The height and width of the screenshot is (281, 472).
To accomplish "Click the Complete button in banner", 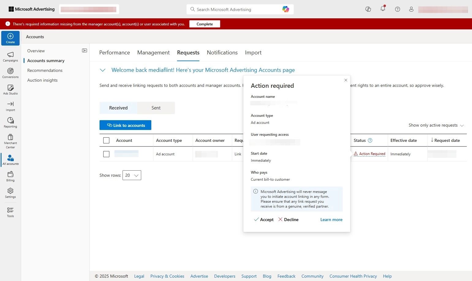I will (x=205, y=24).
